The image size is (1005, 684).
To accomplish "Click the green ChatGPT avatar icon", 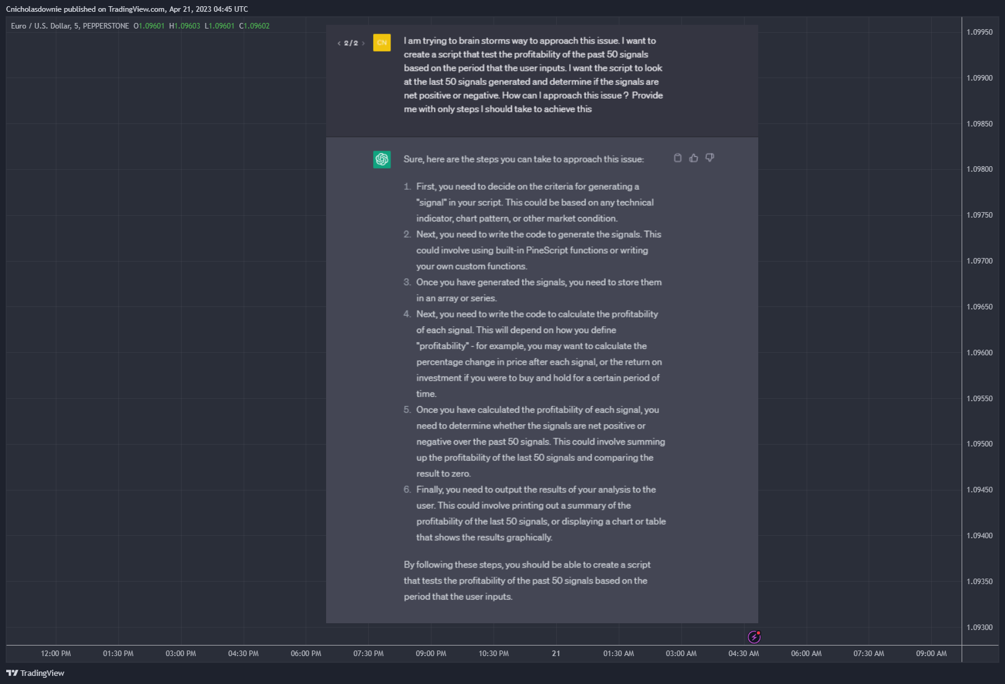I will [382, 159].
